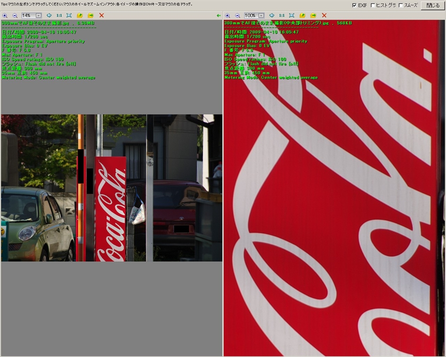The width and height of the screenshot is (446, 357).
Task: Set left pane to 1:1 actual size
Action: 59,16
